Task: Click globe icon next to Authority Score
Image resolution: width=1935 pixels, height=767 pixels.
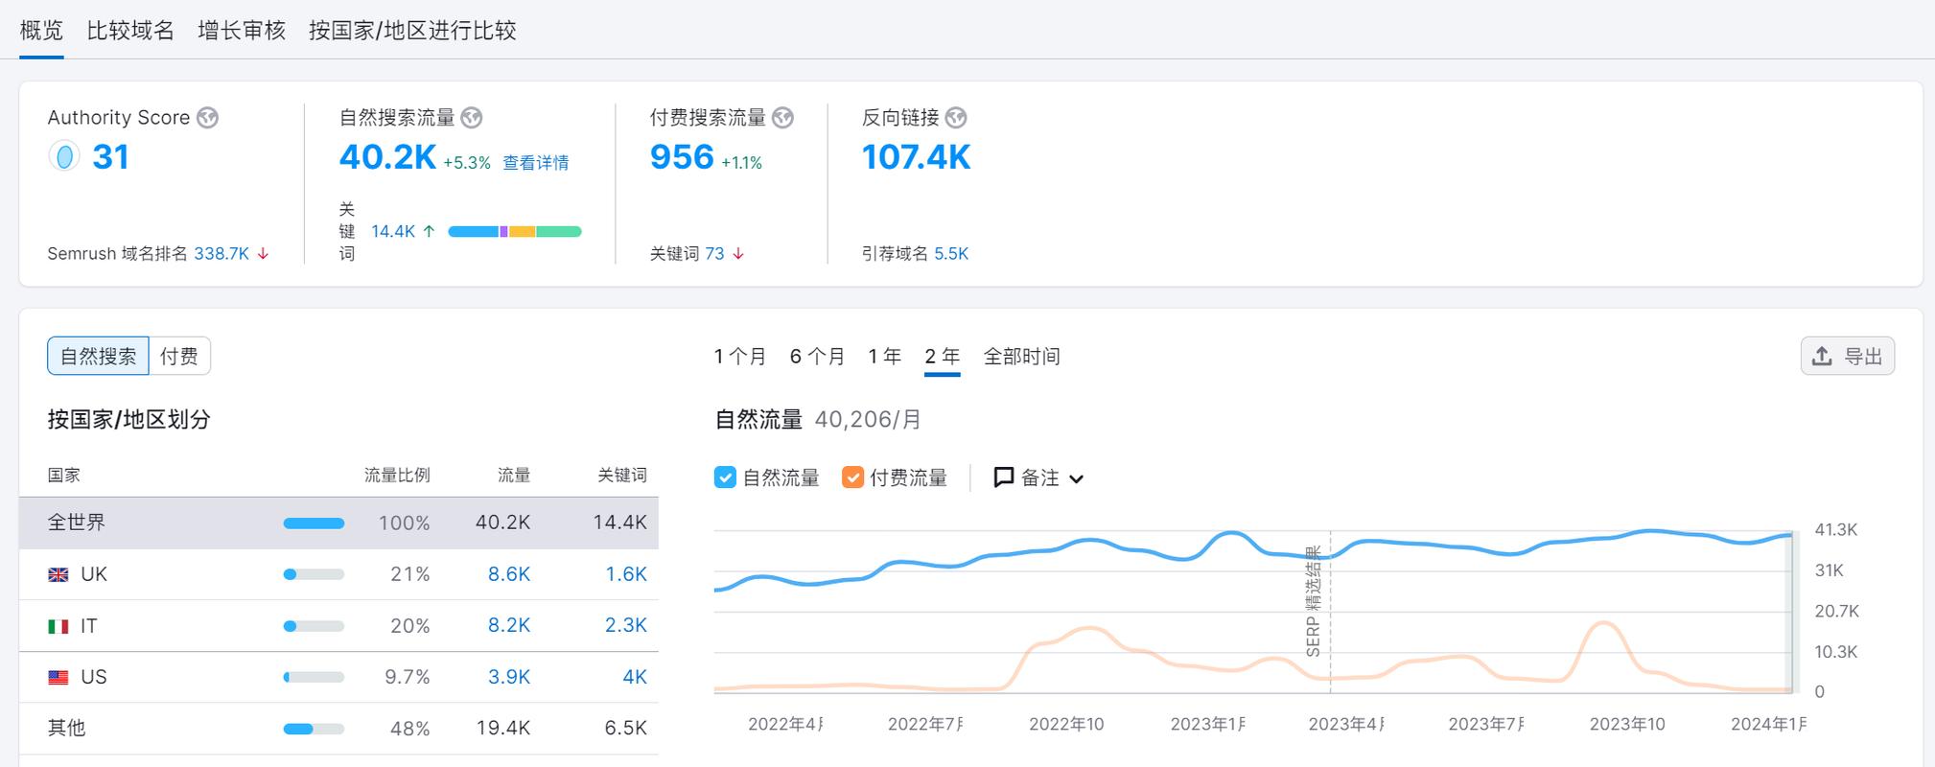Action: tap(207, 118)
